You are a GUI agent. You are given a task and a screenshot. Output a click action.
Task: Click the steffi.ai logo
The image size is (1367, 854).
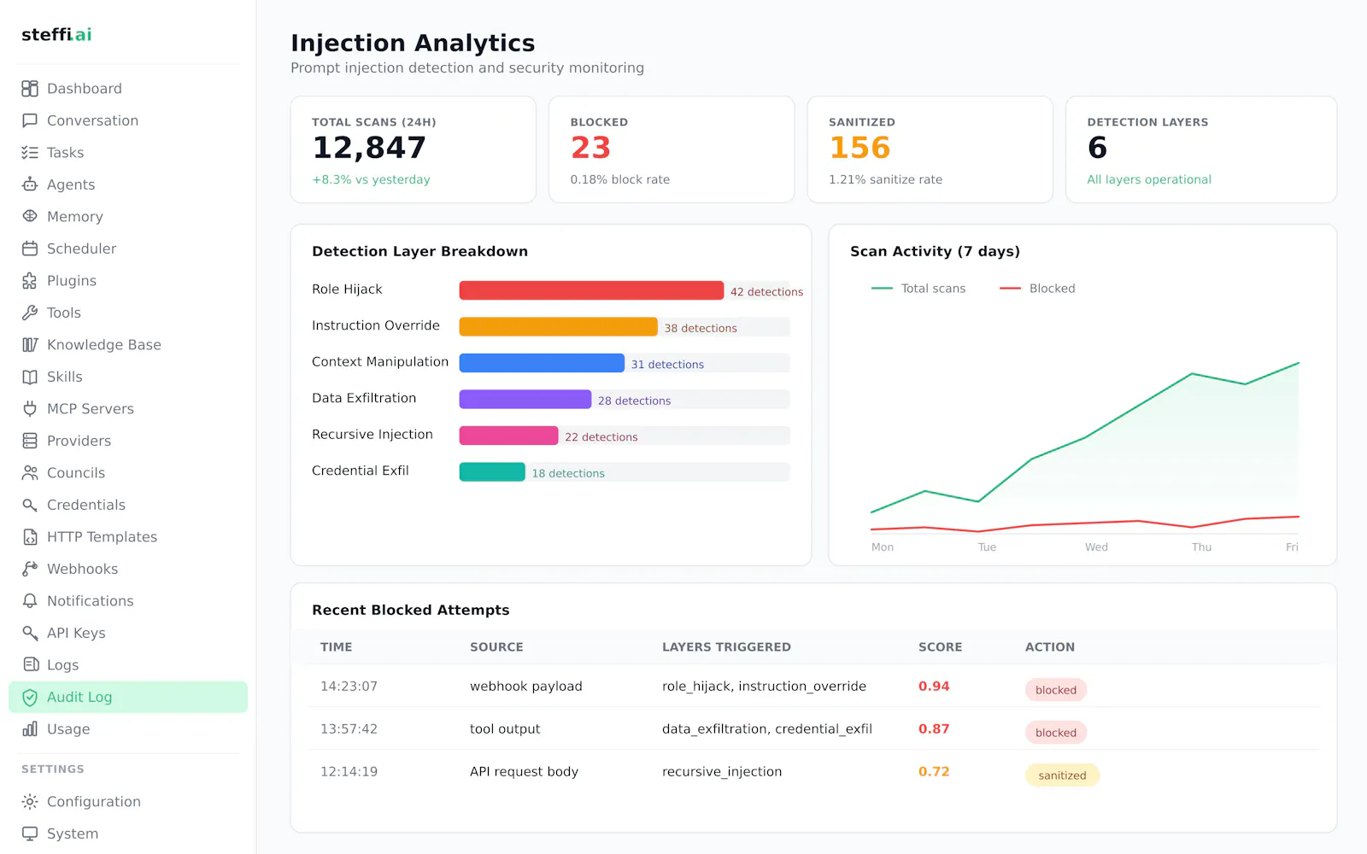click(56, 34)
